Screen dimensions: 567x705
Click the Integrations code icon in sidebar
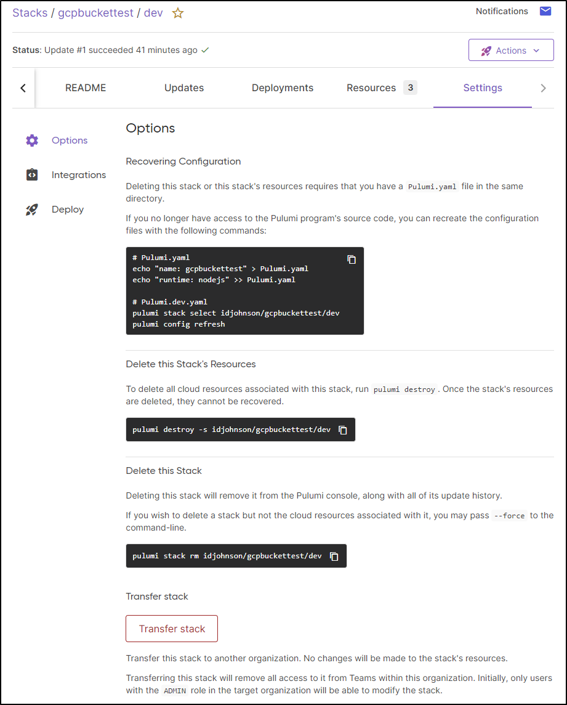pos(32,174)
